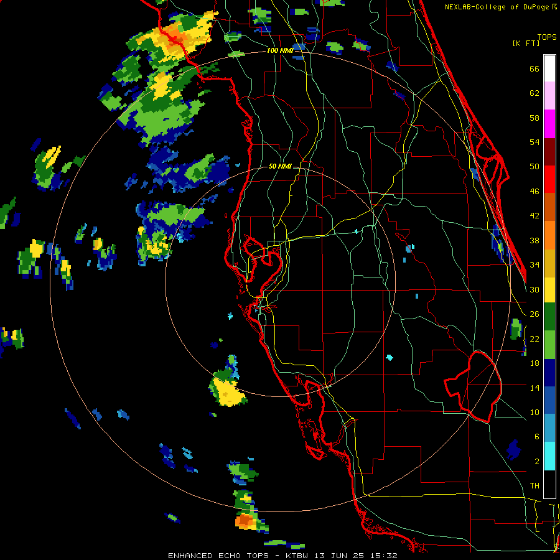Pick the cyan legend swatch

[x=549, y=456]
